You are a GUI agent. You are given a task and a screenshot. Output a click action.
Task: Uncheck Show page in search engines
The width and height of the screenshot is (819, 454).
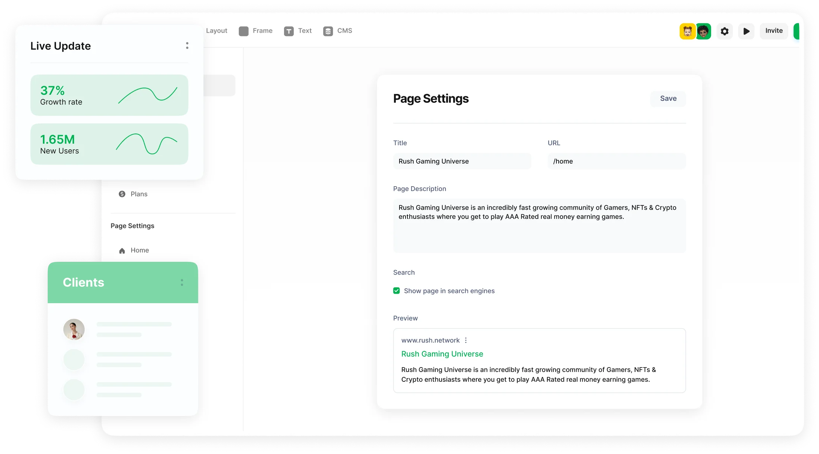(396, 291)
